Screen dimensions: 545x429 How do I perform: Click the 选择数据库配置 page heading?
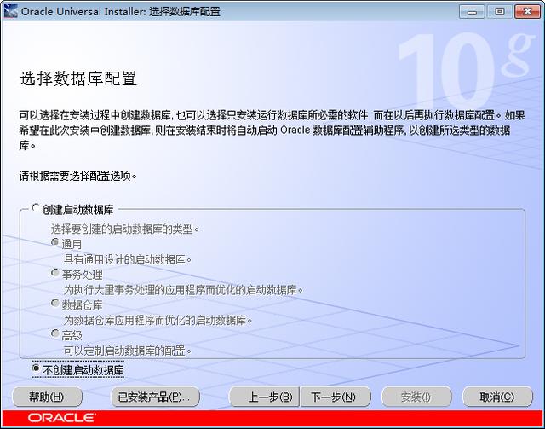pos(78,78)
